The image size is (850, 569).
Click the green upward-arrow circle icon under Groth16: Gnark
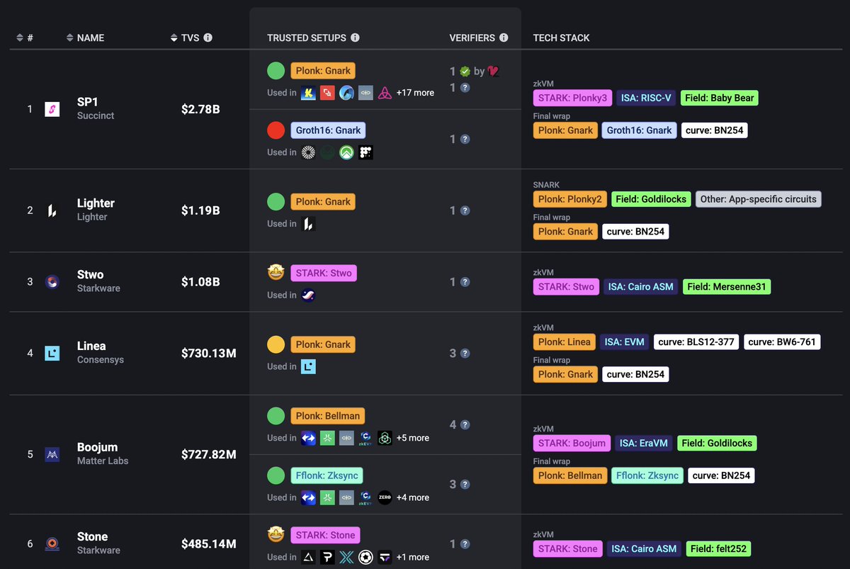click(x=346, y=152)
